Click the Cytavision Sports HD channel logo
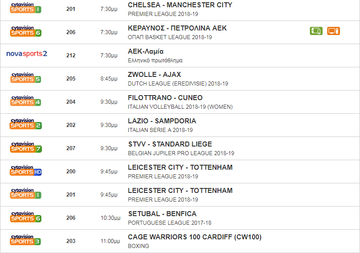Image resolution: width=360 pixels, height=253 pixels. [x=26, y=170]
